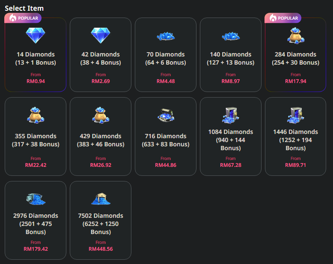Viewport: 333px width, 264px height.
Task: Choose the 355 Diamonds package
Action: coord(36,136)
